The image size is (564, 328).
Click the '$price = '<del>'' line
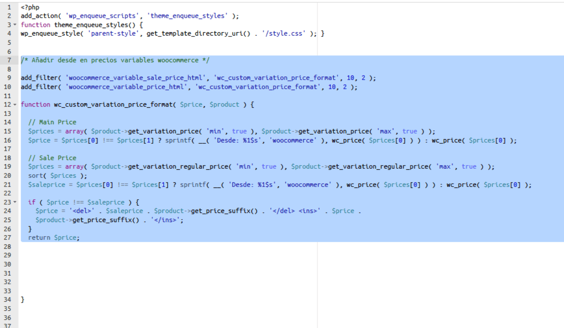(198, 211)
